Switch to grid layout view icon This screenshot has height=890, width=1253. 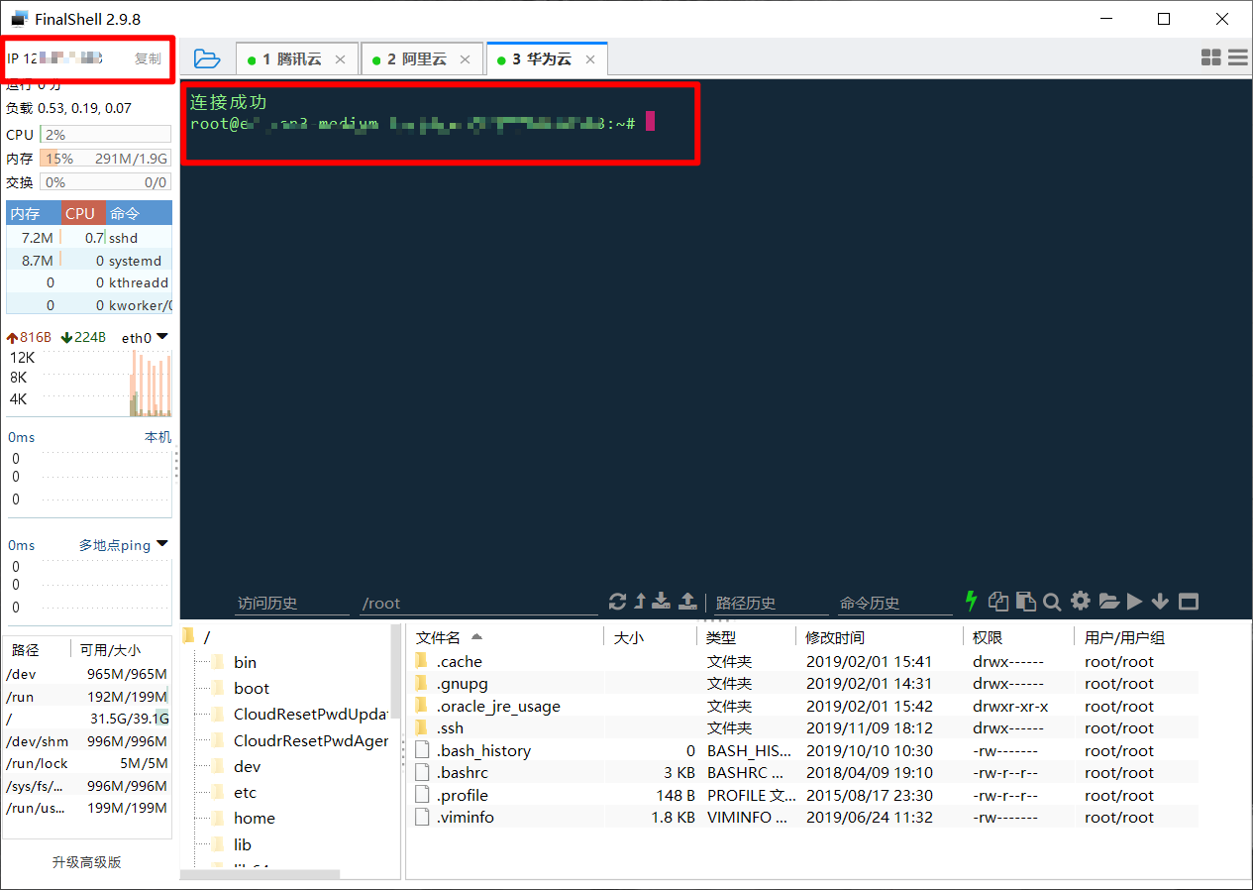click(x=1210, y=58)
